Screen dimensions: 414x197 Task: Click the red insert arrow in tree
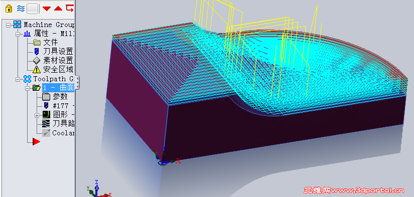(36, 142)
